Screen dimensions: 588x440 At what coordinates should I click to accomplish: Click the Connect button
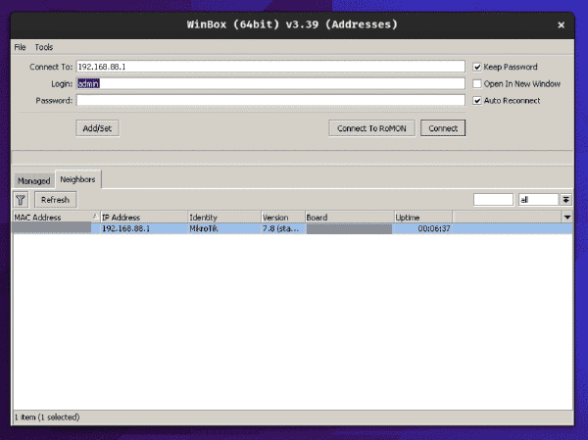pyautogui.click(x=443, y=128)
